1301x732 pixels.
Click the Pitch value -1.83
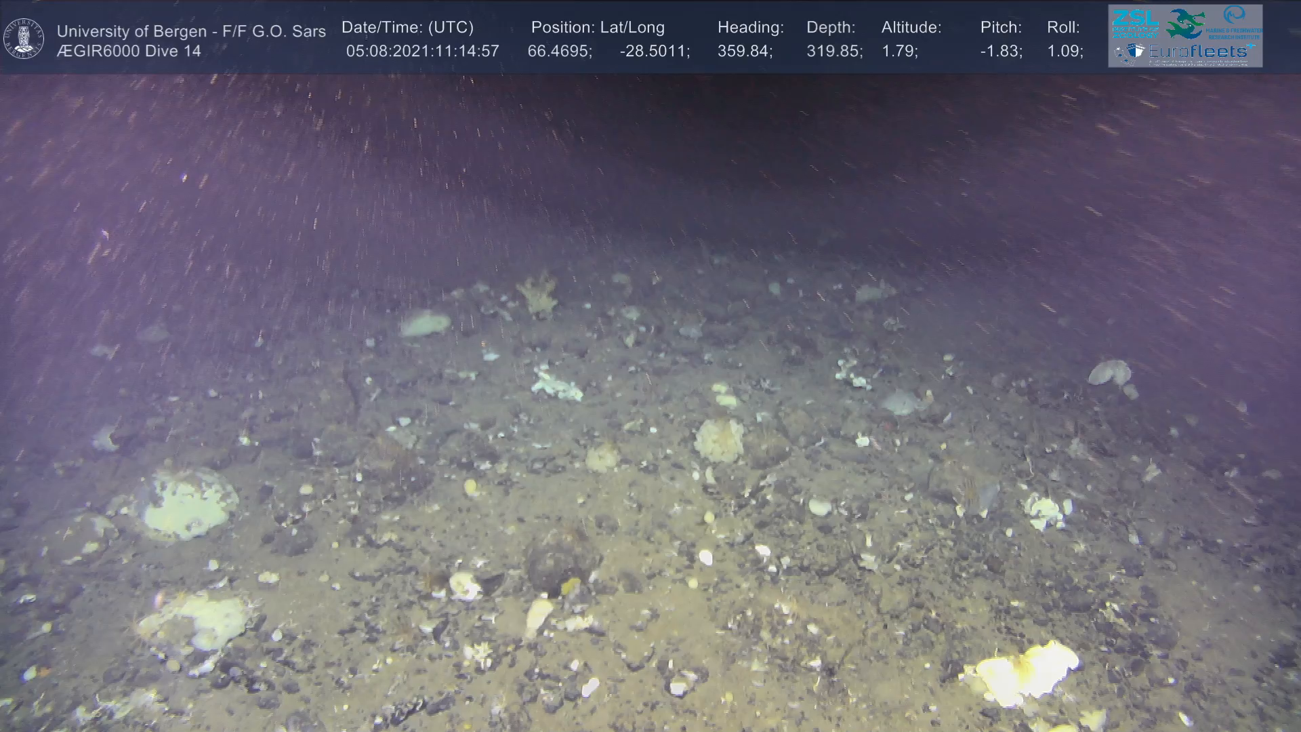click(x=1000, y=52)
